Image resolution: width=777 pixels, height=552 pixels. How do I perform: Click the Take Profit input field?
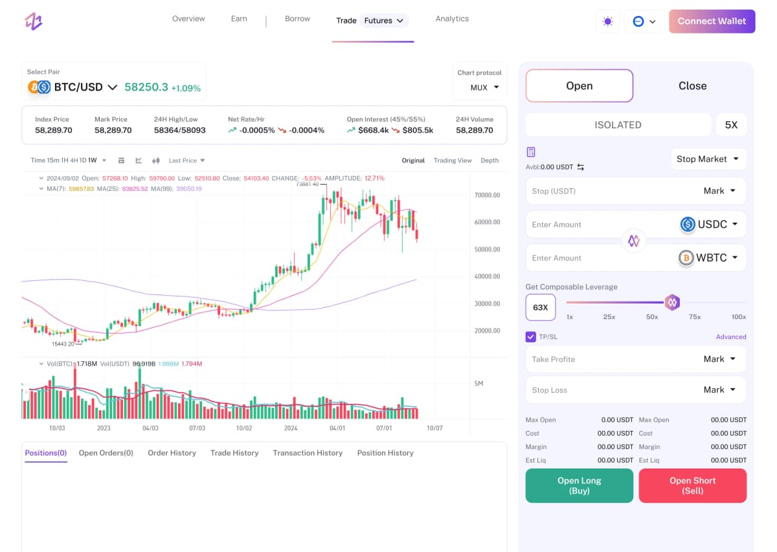pos(609,359)
